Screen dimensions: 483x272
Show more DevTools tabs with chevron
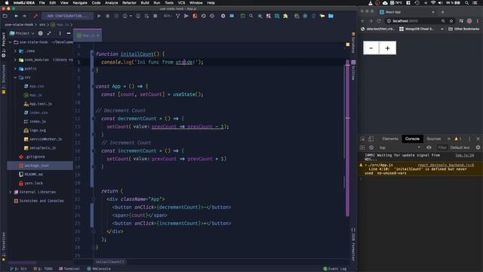[449, 139]
